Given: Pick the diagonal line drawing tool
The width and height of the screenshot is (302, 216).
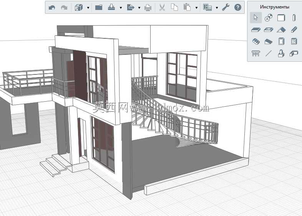Looking at the screenshot, I should tap(269, 53).
